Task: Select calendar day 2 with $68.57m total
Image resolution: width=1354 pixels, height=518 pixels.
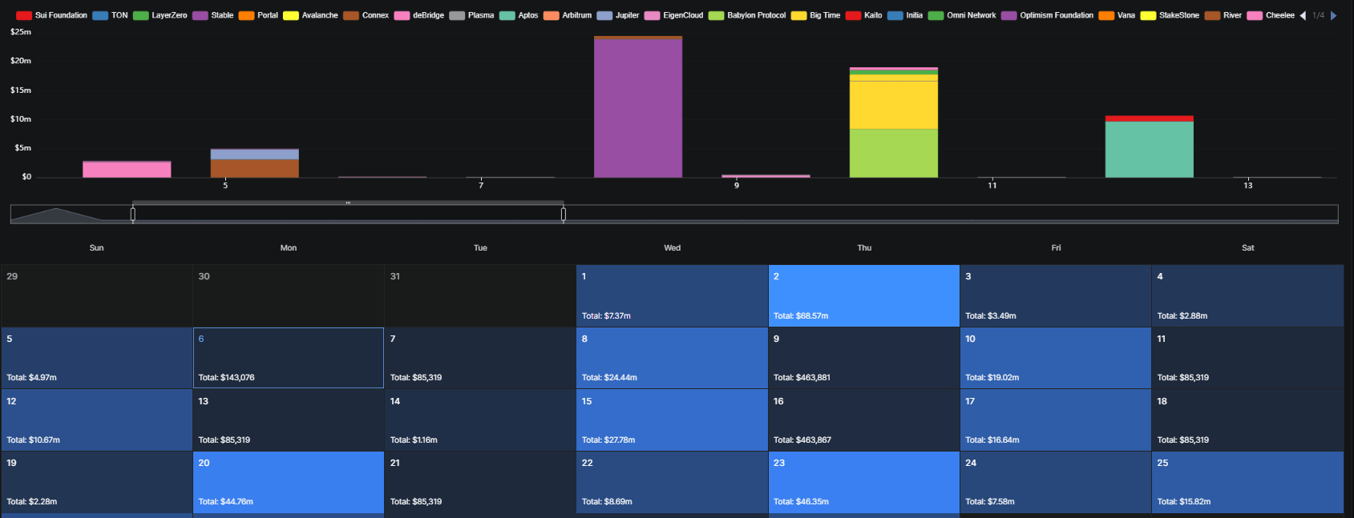Action: pyautogui.click(x=863, y=295)
